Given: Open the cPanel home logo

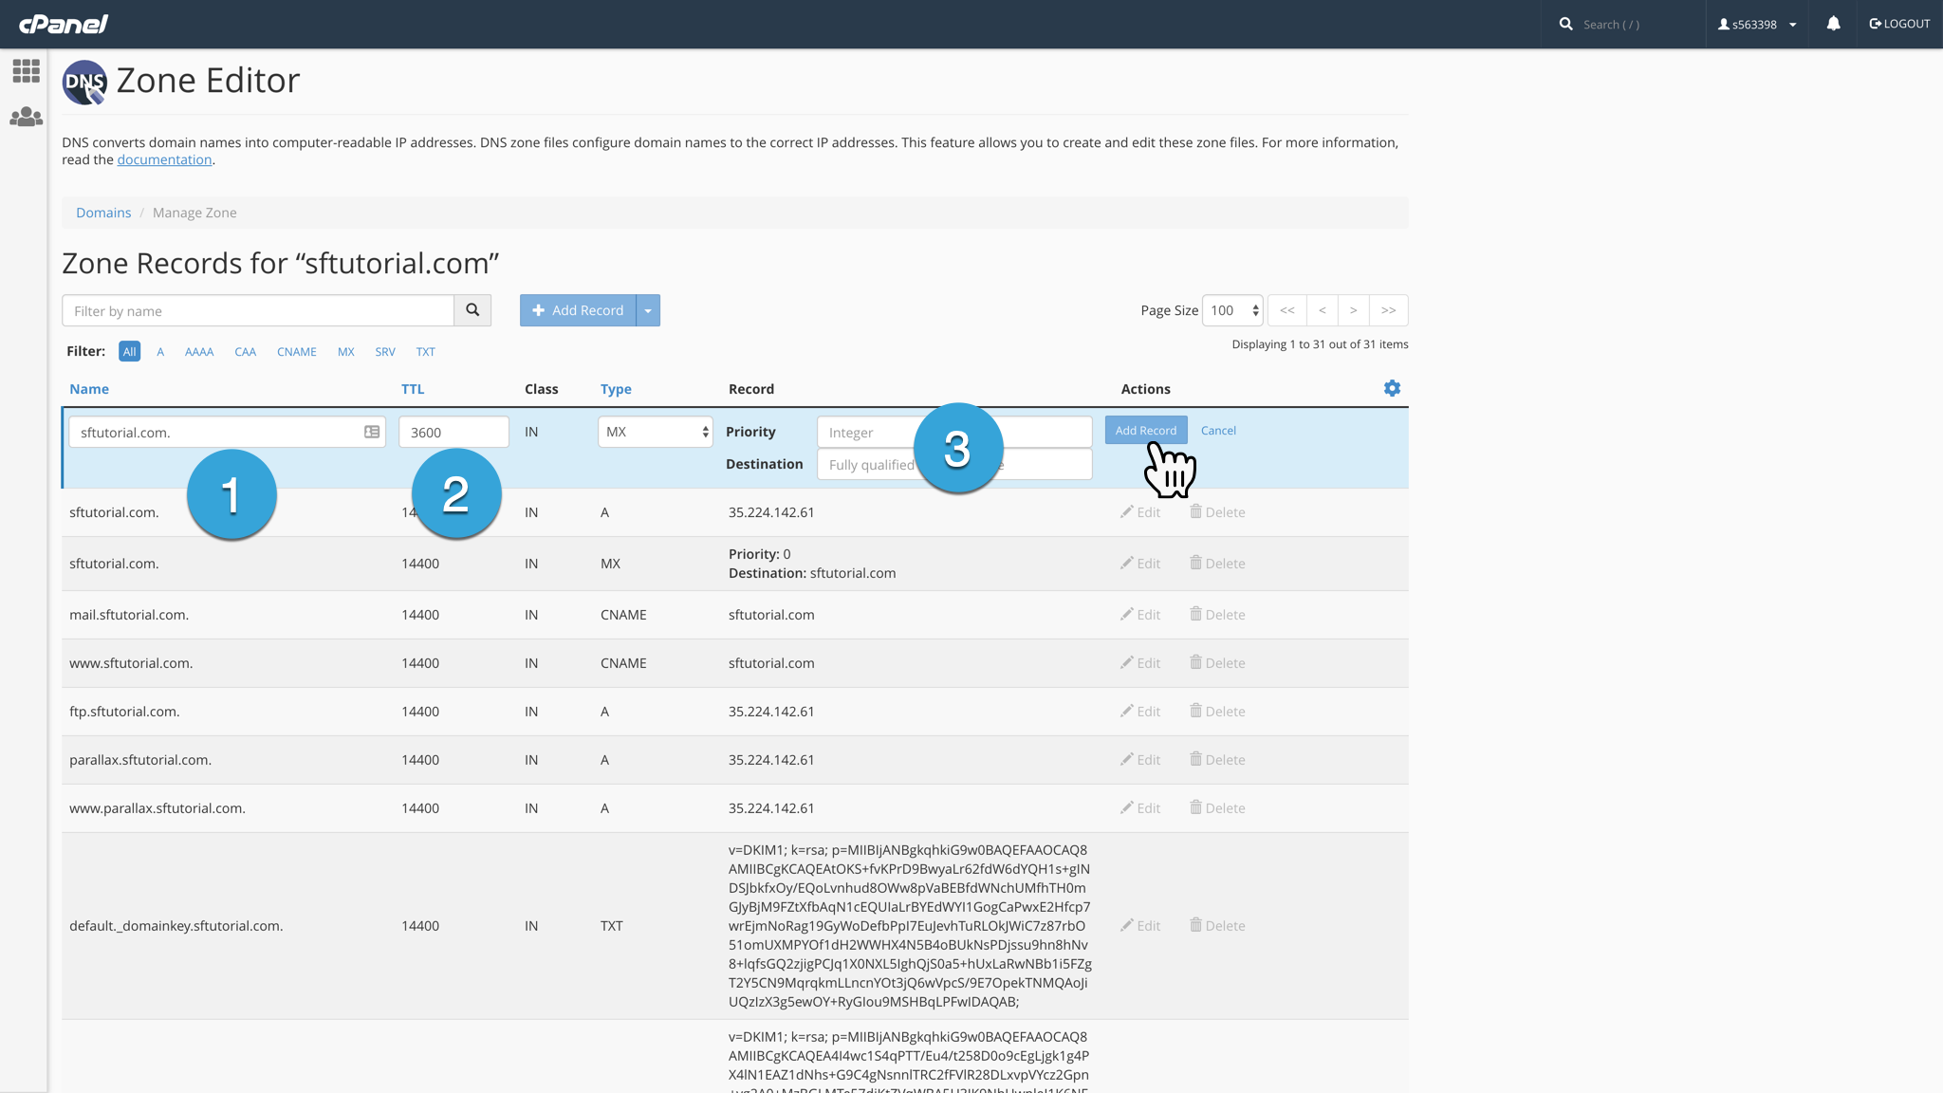Looking at the screenshot, I should tap(64, 24).
